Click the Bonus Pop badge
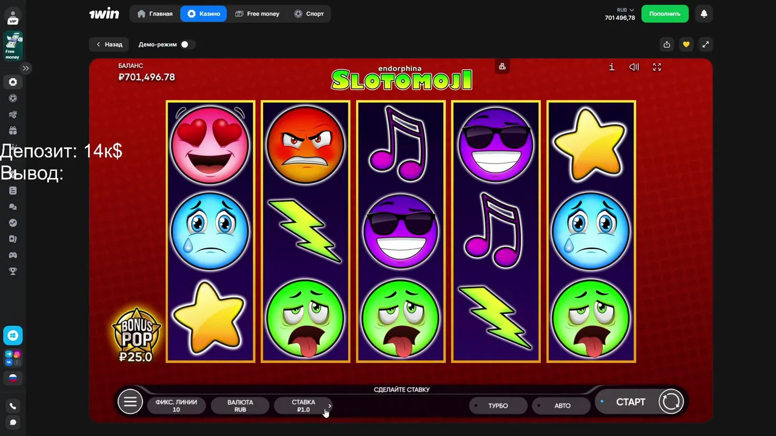Screen dimensions: 776x436 point(136,335)
